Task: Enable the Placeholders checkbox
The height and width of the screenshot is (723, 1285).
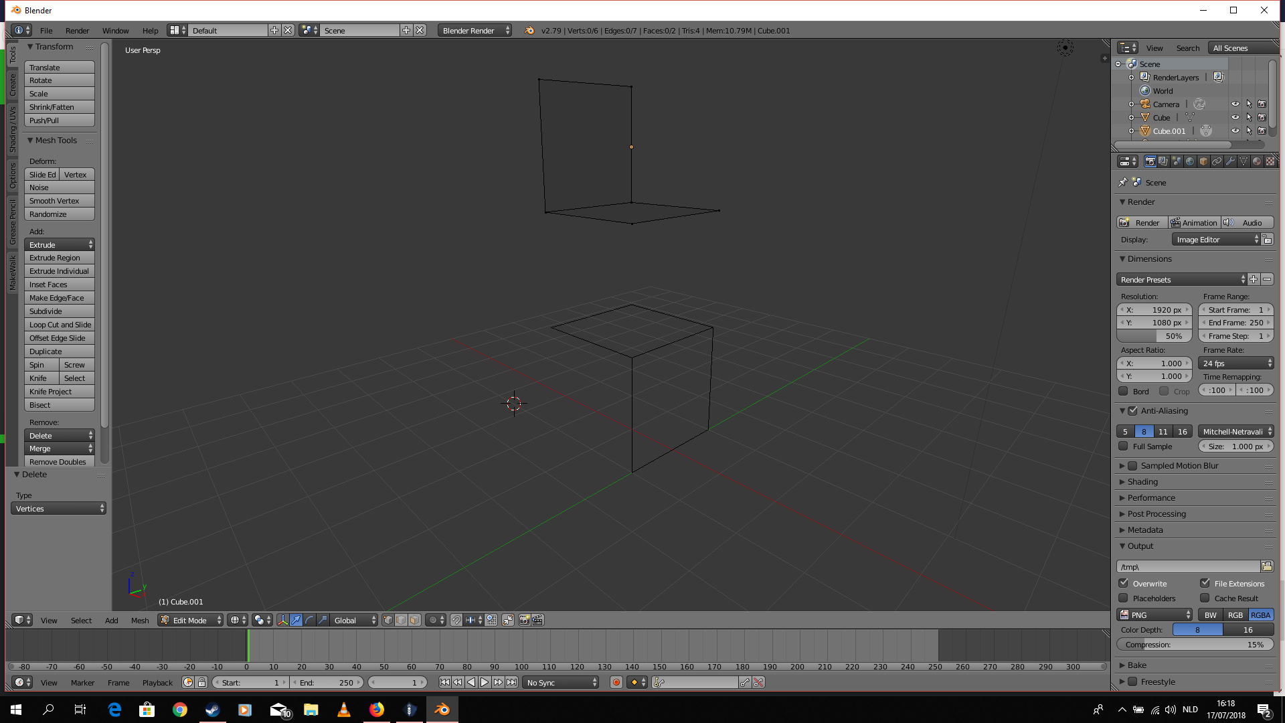Action: coord(1123,598)
